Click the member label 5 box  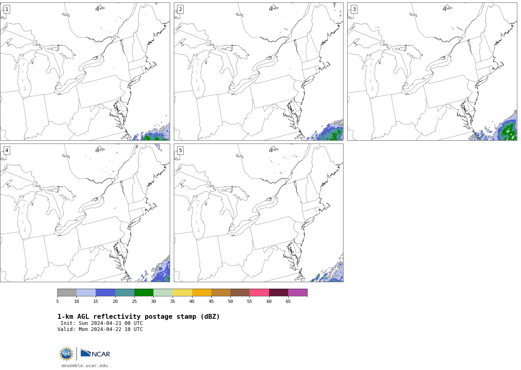180,150
